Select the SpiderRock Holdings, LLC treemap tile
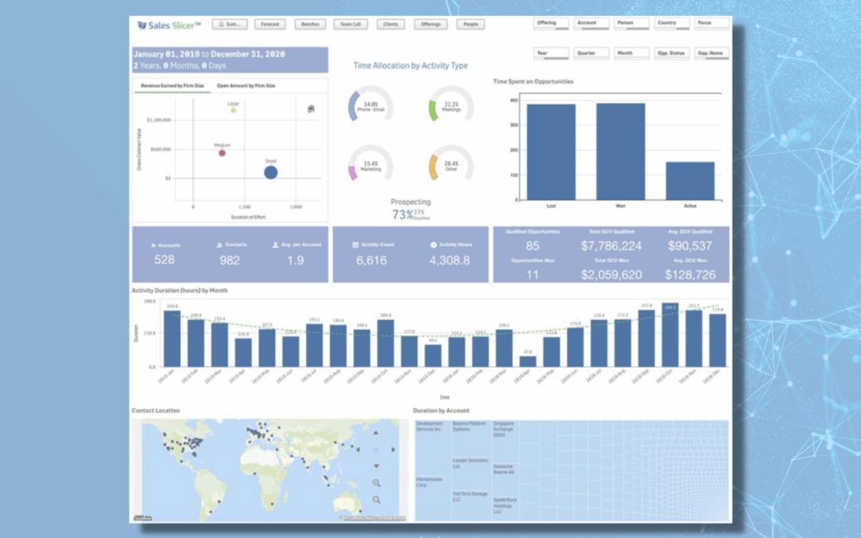Viewport: 861px width, 538px height. (x=505, y=509)
